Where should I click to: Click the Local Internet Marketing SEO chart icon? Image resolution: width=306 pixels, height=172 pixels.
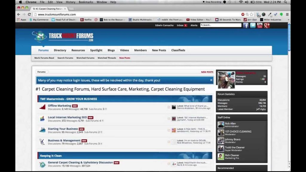42,119
